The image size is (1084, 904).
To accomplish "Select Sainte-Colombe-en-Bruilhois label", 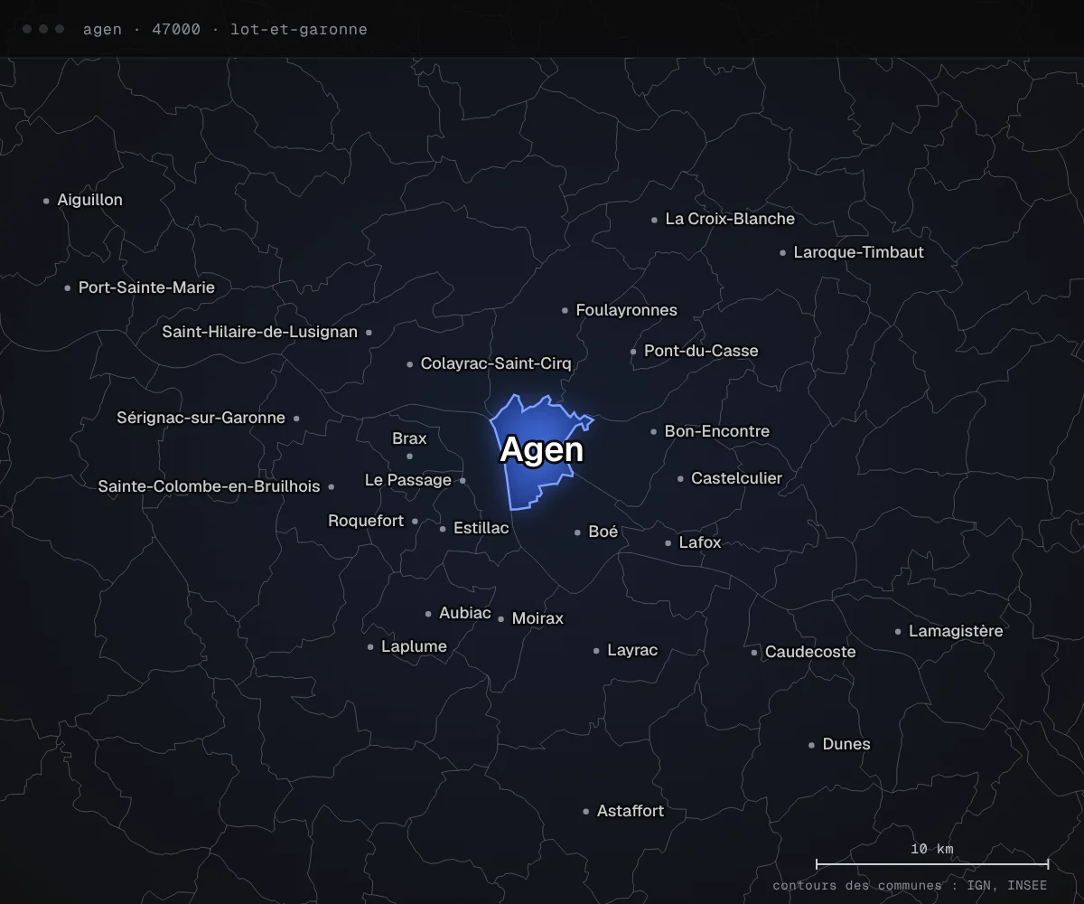I will pos(209,486).
